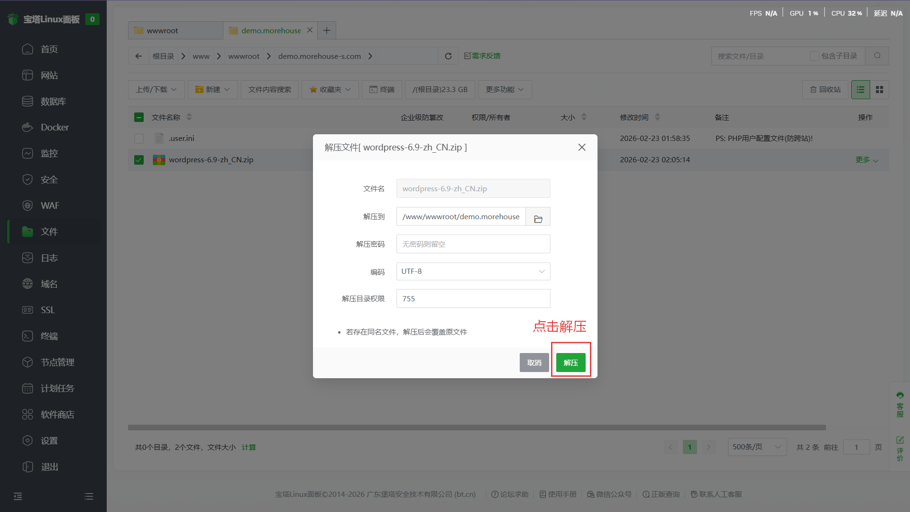
Task: Select the list view icon
Action: click(x=860, y=90)
